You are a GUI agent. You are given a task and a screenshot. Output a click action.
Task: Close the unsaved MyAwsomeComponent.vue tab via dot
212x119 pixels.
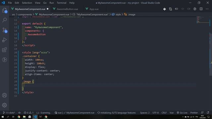click(48, 9)
